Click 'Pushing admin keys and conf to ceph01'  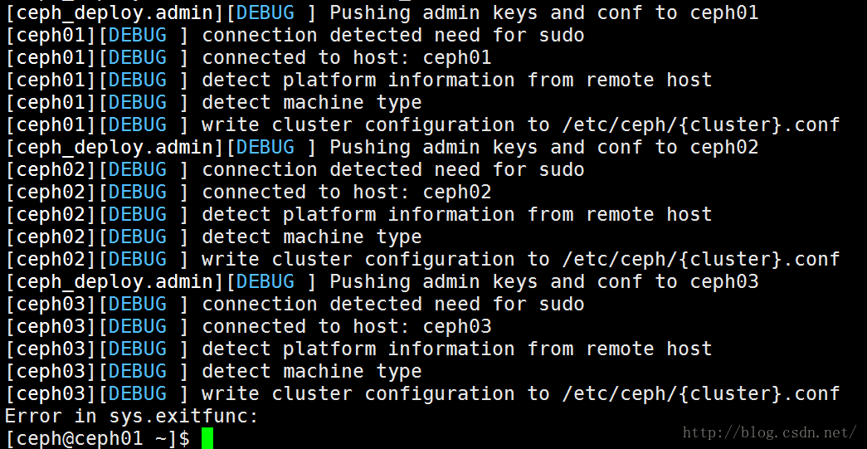coord(544,13)
